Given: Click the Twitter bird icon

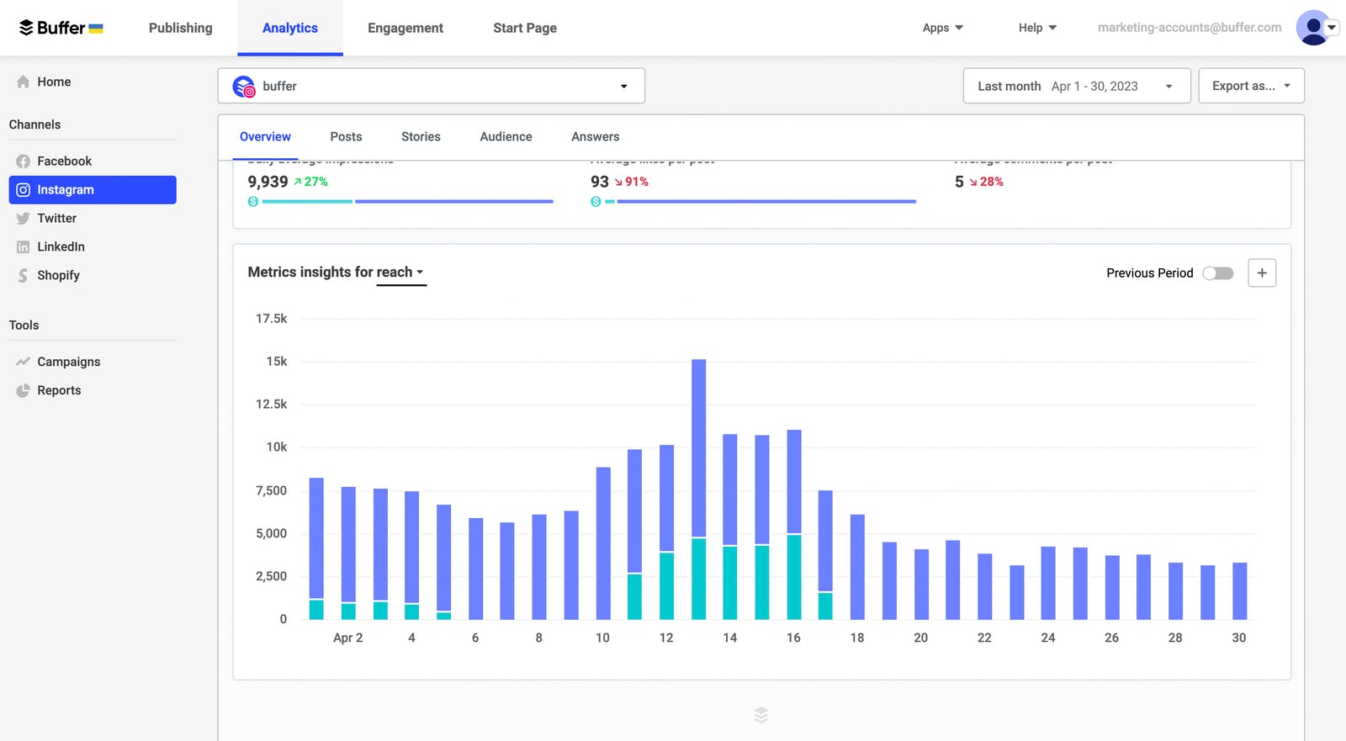Looking at the screenshot, I should (23, 219).
